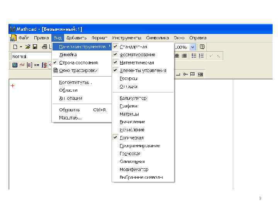Open the Правка menu

(41, 38)
